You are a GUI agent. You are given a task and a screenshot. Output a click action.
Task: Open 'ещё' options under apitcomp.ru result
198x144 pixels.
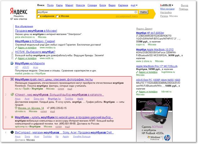tap(67, 127)
